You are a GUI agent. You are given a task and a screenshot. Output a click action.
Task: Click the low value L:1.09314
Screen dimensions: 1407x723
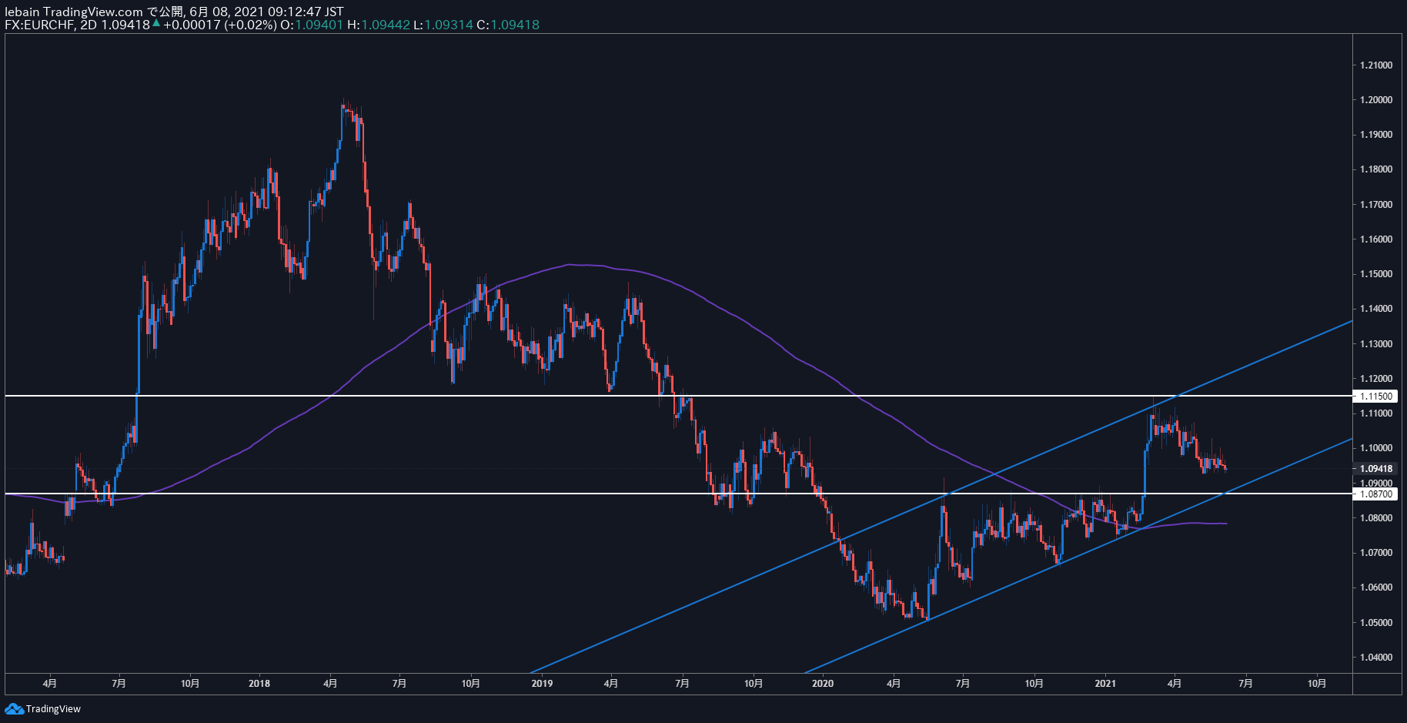[x=443, y=25]
